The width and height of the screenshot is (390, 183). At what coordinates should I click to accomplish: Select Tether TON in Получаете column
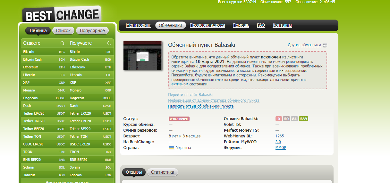pos(90,136)
